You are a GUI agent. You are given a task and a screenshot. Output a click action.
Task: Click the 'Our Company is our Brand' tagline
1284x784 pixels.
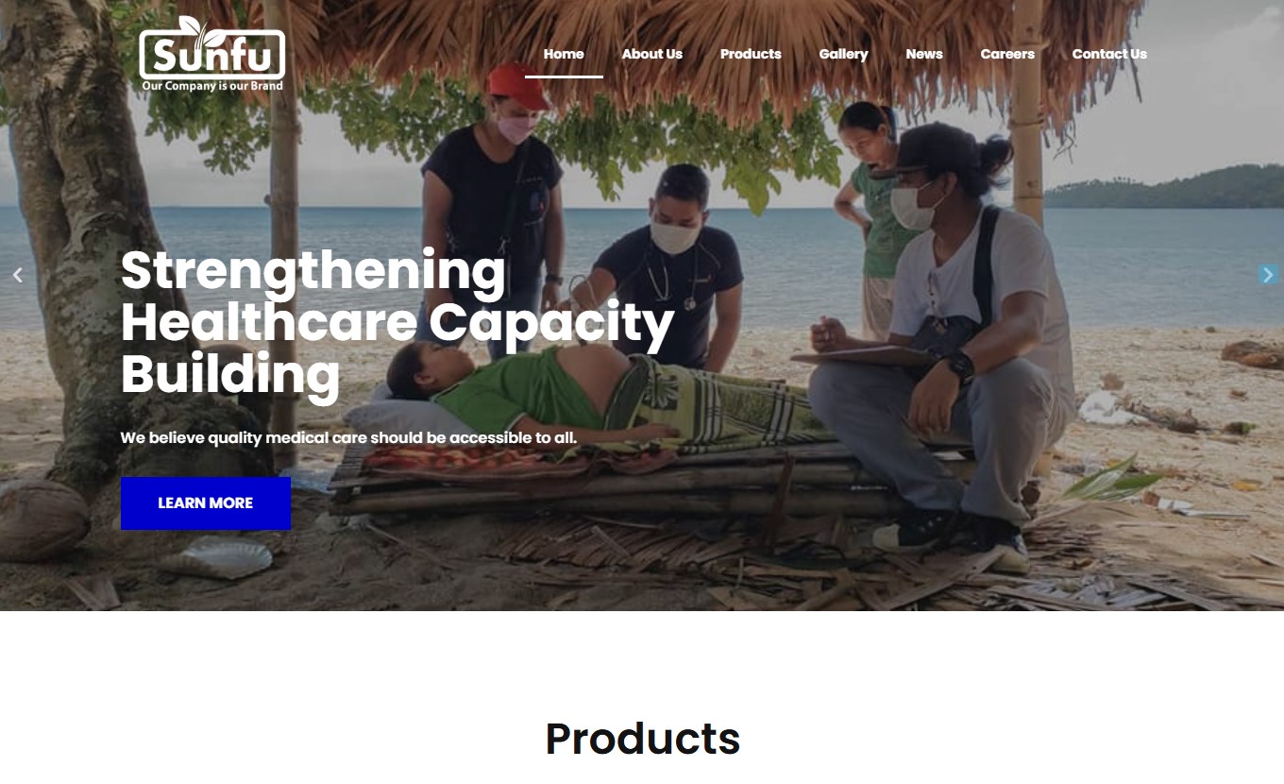pyautogui.click(x=212, y=86)
